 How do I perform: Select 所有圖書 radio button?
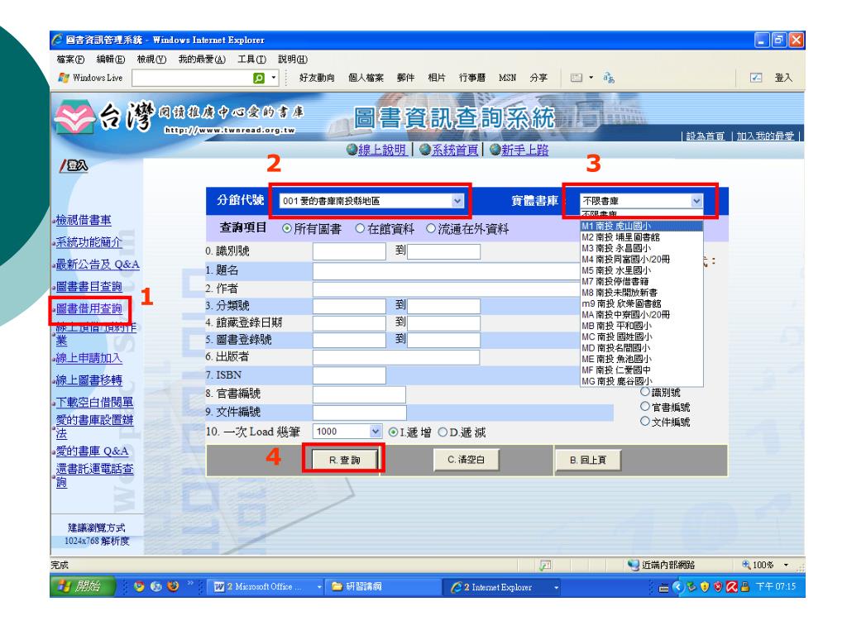point(287,229)
